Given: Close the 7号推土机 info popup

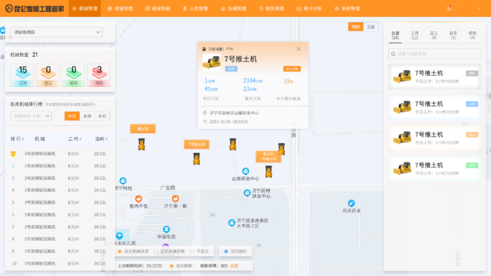Looking at the screenshot, I should pyautogui.click(x=298, y=49).
